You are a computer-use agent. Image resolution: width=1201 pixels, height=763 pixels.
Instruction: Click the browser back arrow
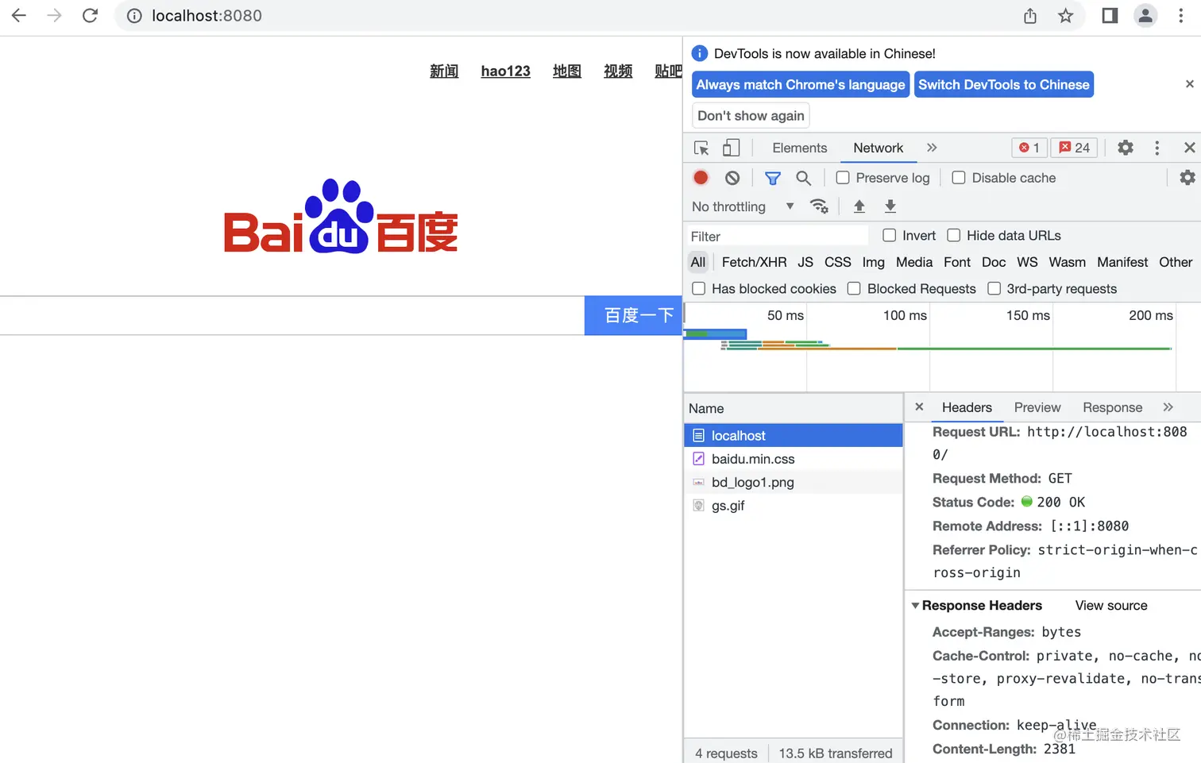[19, 15]
